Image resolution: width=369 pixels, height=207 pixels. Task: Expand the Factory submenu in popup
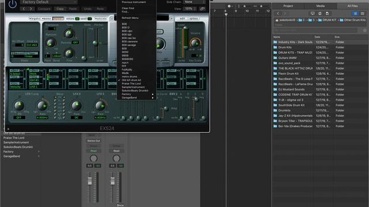137,94
